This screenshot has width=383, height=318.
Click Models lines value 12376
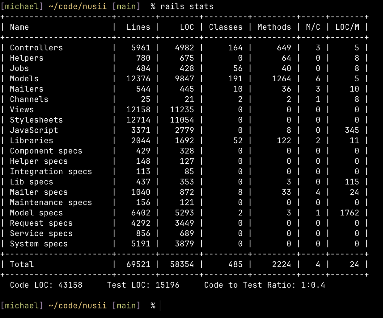coord(138,79)
